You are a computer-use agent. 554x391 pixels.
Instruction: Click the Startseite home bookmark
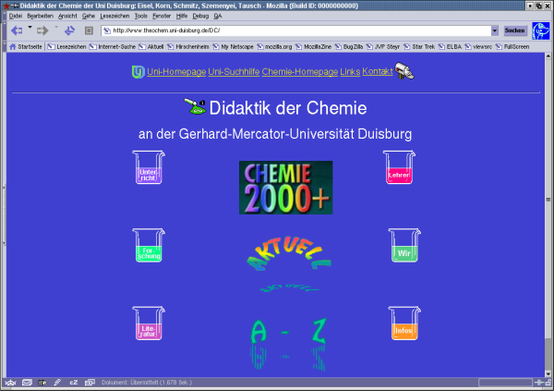coord(26,47)
